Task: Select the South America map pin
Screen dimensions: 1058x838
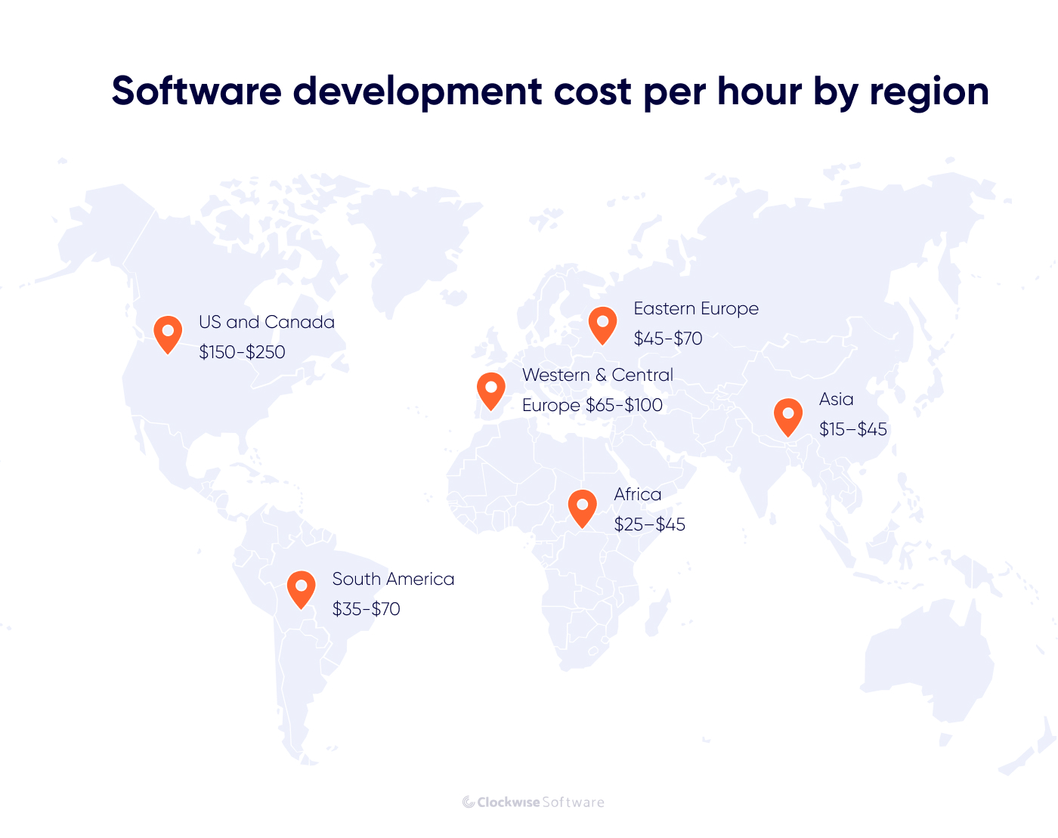Action: (301, 588)
